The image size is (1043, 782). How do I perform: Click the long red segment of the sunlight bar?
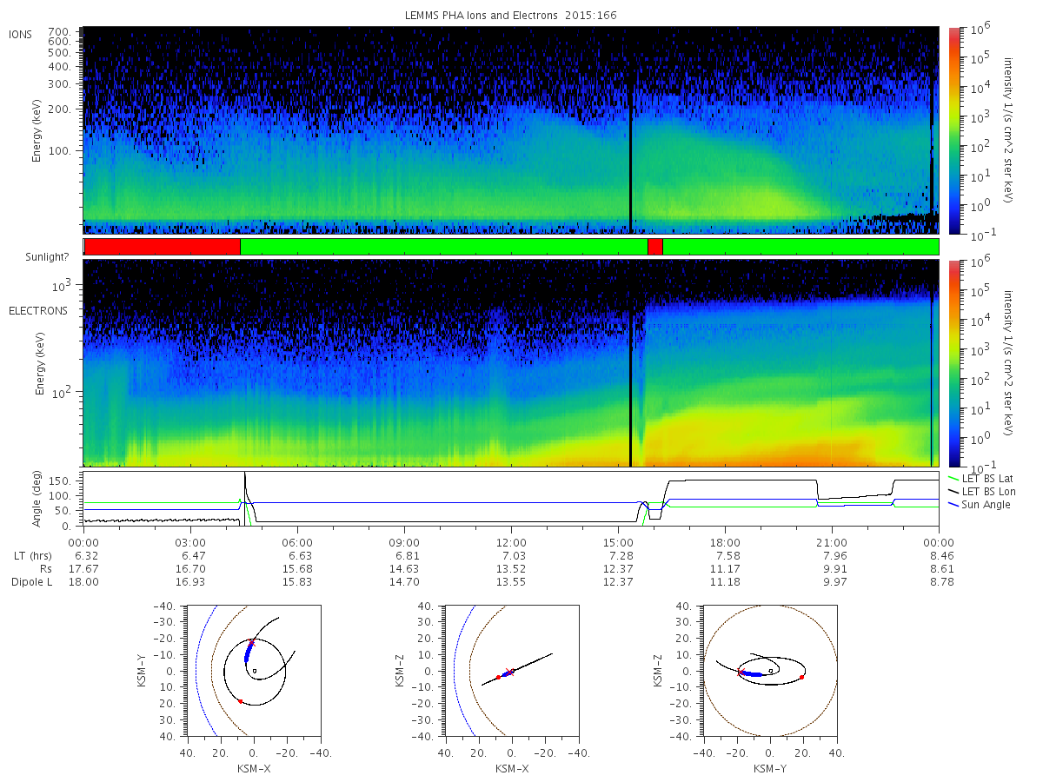pos(163,247)
